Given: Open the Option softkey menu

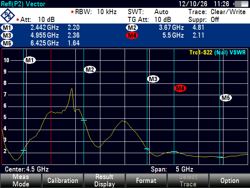Looking at the screenshot, I should pos(230,181).
